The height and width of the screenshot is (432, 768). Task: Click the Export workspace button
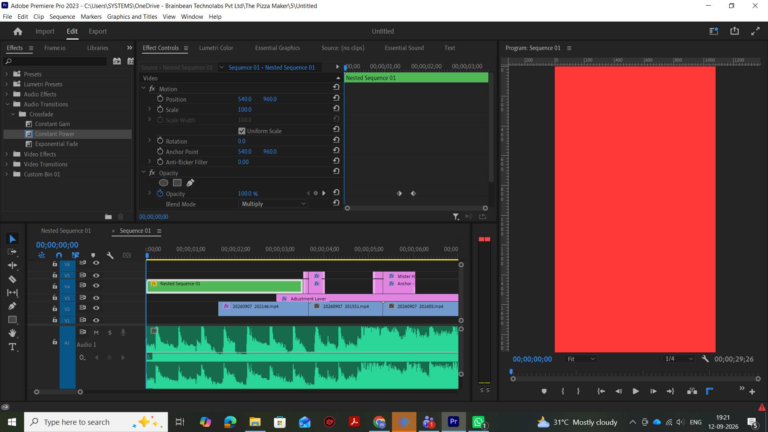(98, 31)
